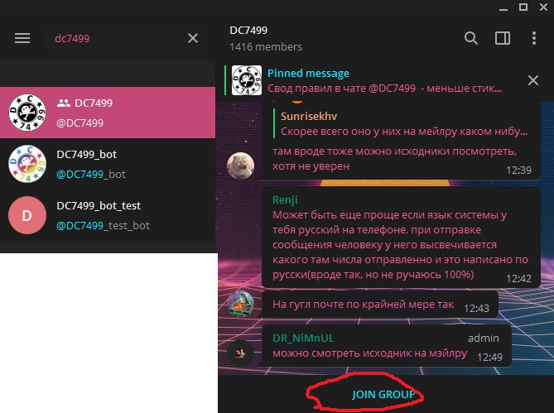
Task: Click the DC7499_bot rainbow avatar
Action: click(27, 164)
